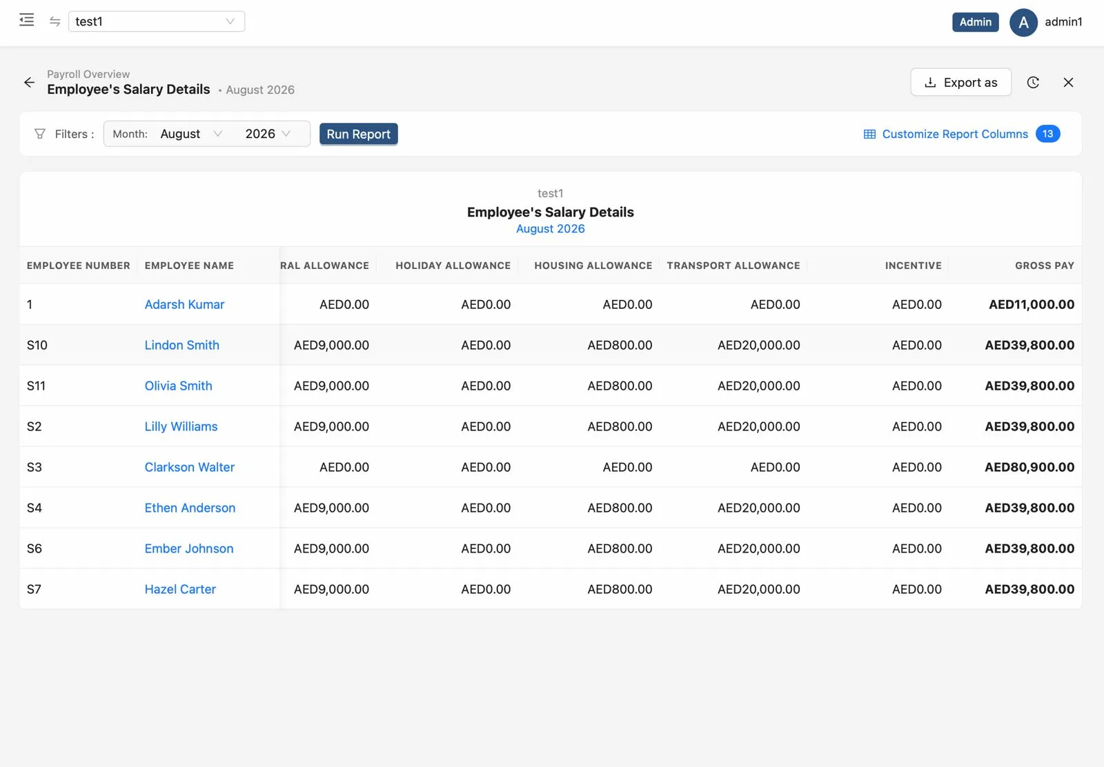
Task: Open employee Ember Johnson
Action: pos(189,548)
